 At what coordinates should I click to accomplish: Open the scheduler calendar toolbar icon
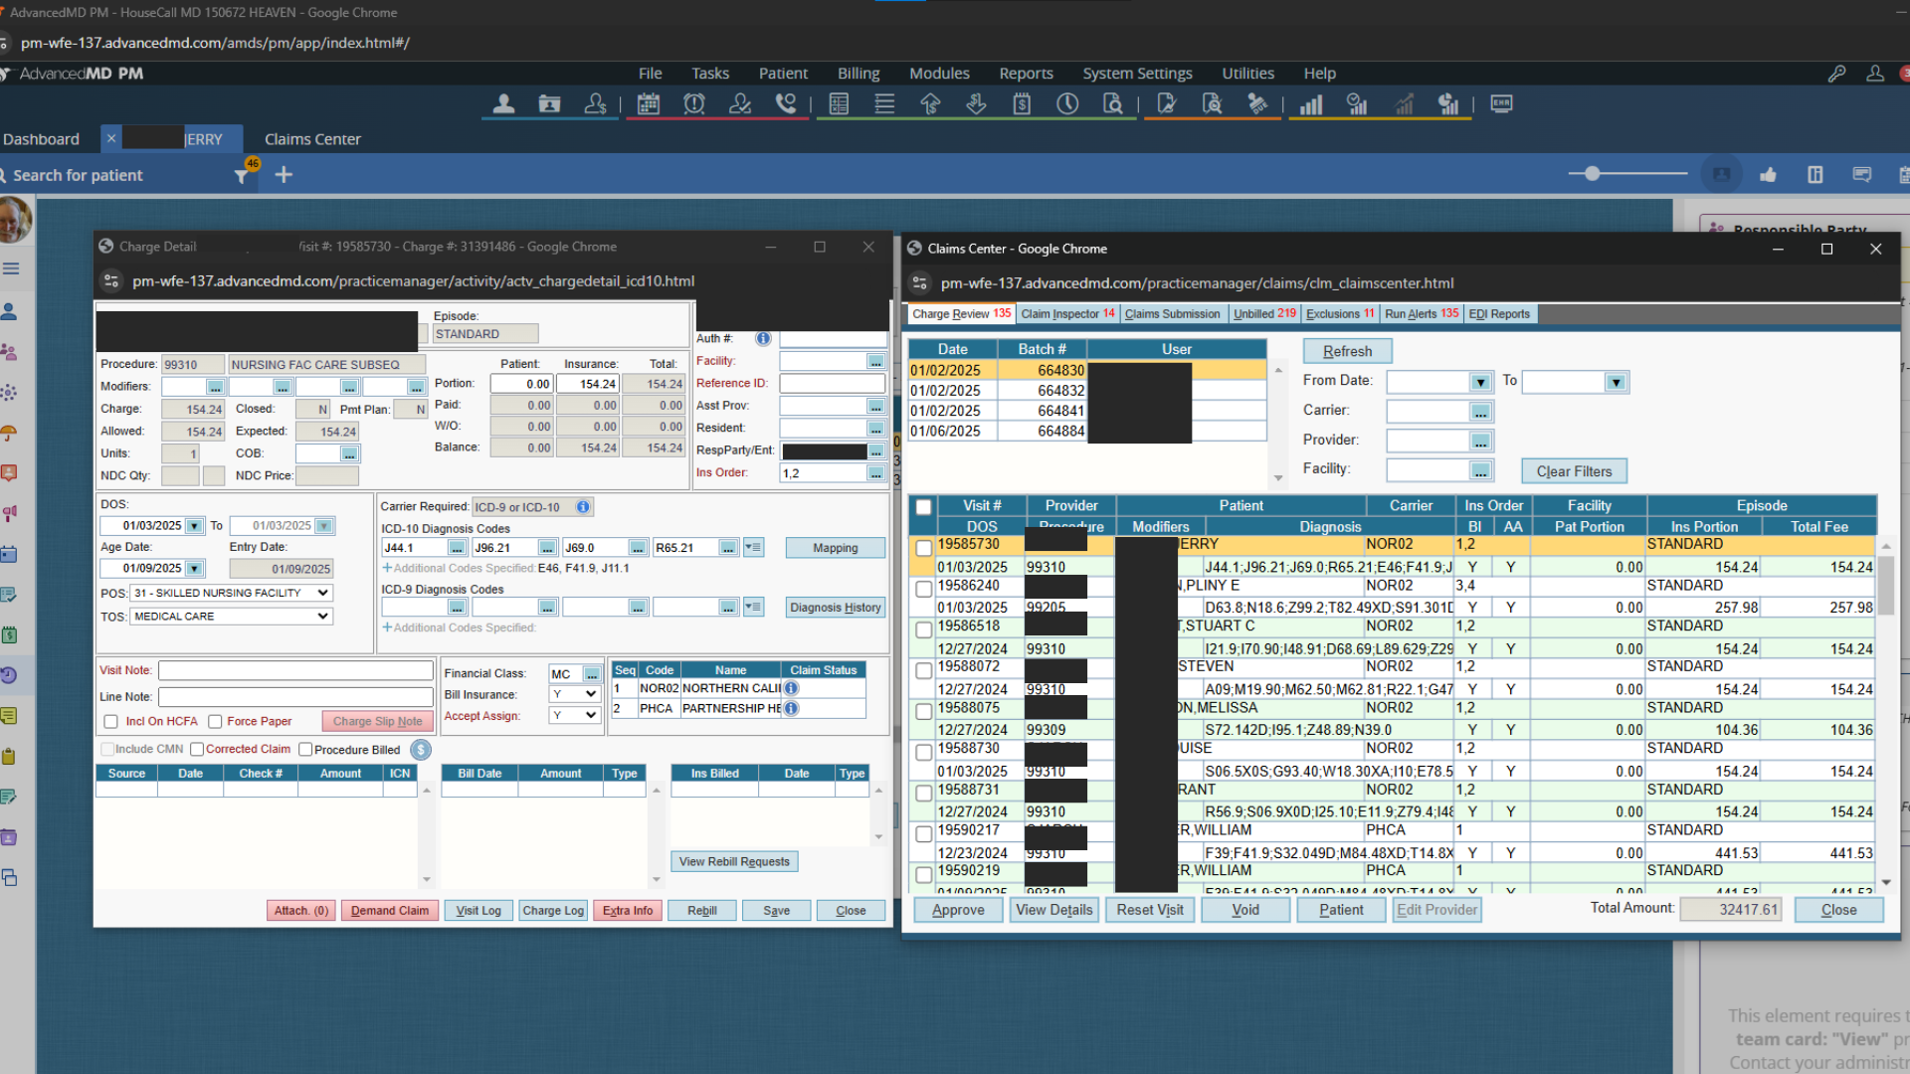[649, 104]
